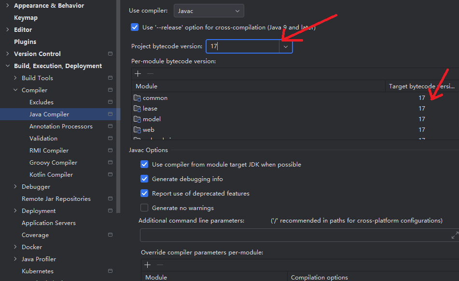Click the web module folder icon
The image size is (459, 281).
tap(137, 130)
